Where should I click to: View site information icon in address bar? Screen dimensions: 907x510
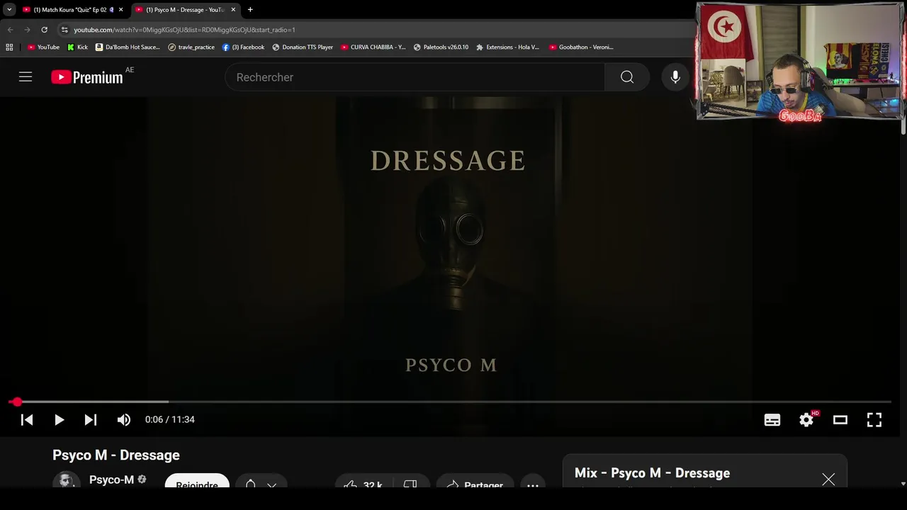pyautogui.click(x=64, y=30)
